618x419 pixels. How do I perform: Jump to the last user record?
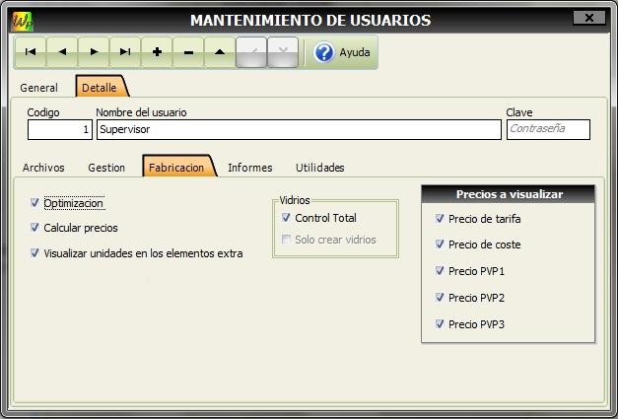tap(125, 52)
